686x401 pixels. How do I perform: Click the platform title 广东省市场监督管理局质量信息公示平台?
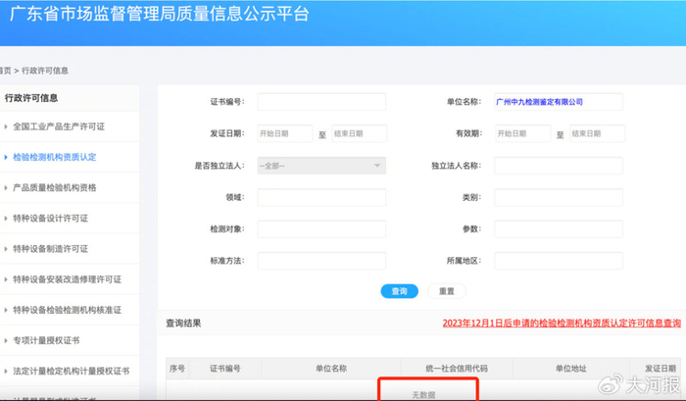coord(159,14)
